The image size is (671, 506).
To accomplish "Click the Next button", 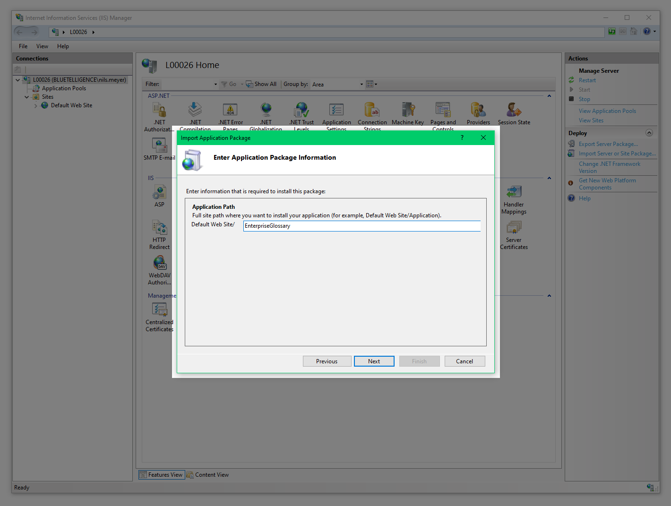I will tap(374, 361).
